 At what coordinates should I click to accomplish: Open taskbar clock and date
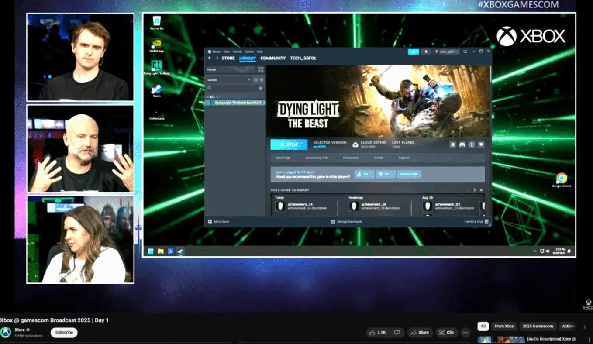coord(560,251)
